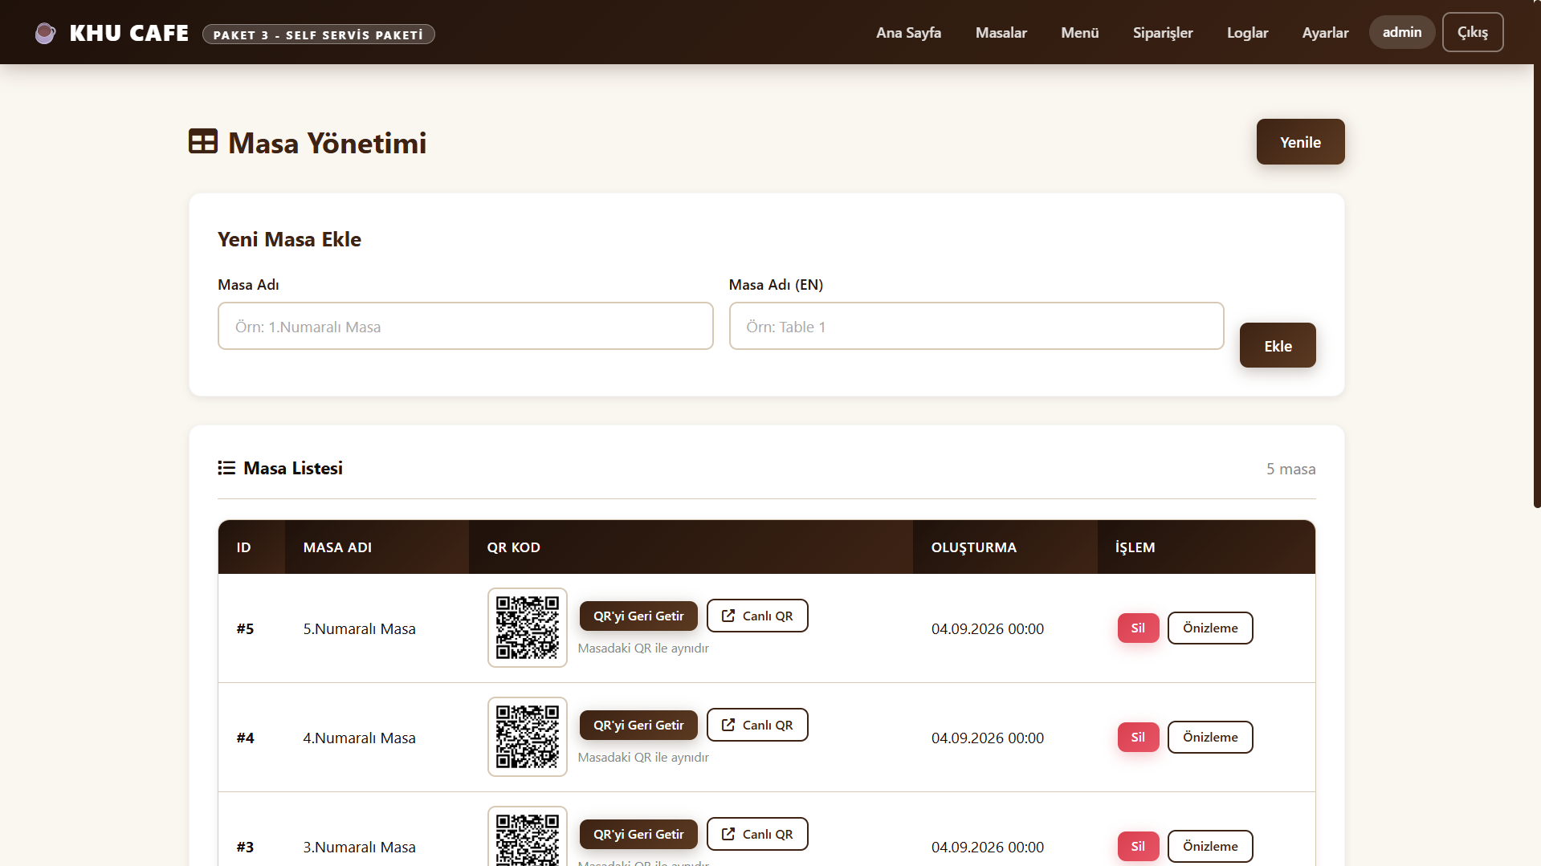
Task: Refresh the table list with Yenile
Action: pos(1300,142)
